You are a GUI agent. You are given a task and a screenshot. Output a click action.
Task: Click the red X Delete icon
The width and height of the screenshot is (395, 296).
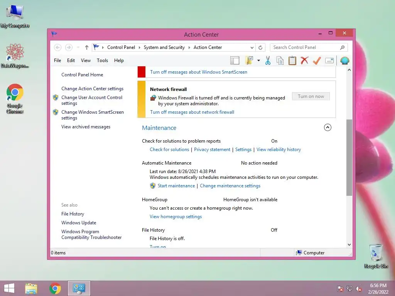[x=305, y=61]
